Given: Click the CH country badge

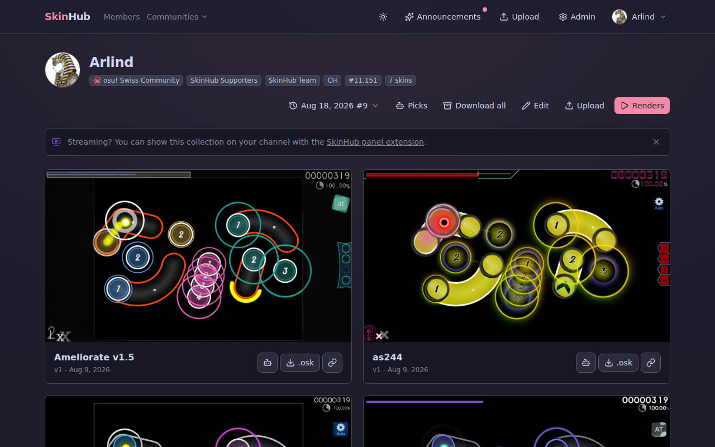Looking at the screenshot, I should (332, 80).
